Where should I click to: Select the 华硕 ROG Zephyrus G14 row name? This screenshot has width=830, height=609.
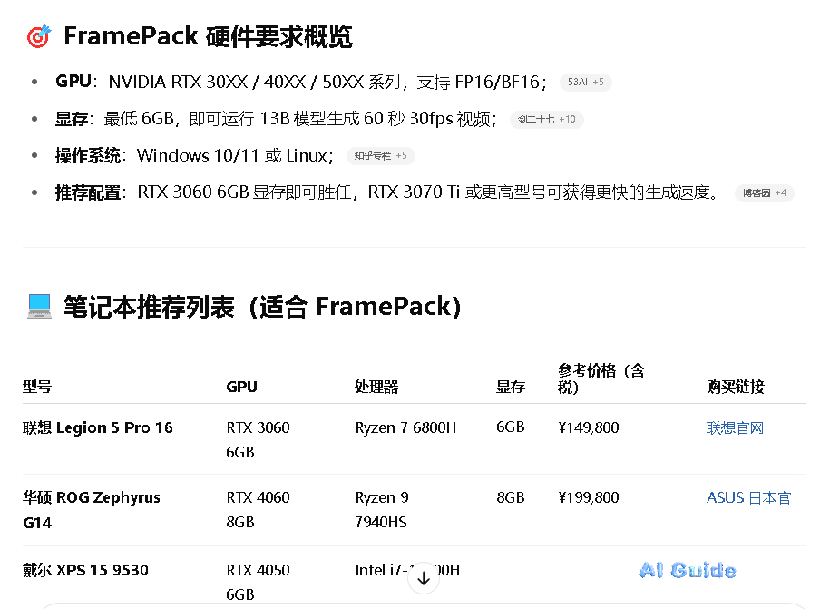pyautogui.click(x=91, y=497)
